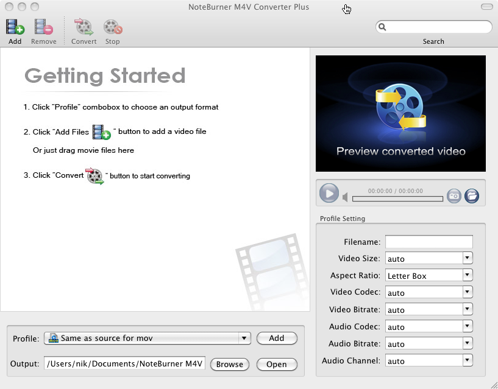Click the Open output folder button

277,364
